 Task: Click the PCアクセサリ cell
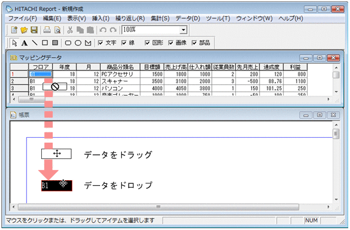(120, 74)
